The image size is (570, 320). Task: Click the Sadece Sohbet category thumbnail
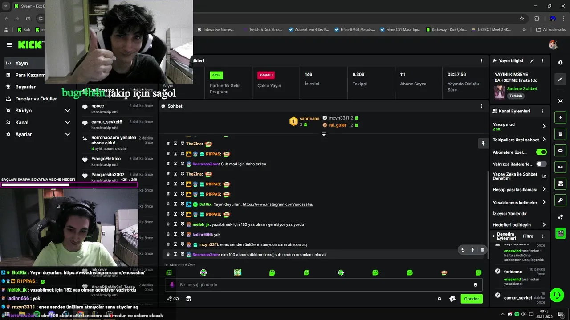[499, 92]
